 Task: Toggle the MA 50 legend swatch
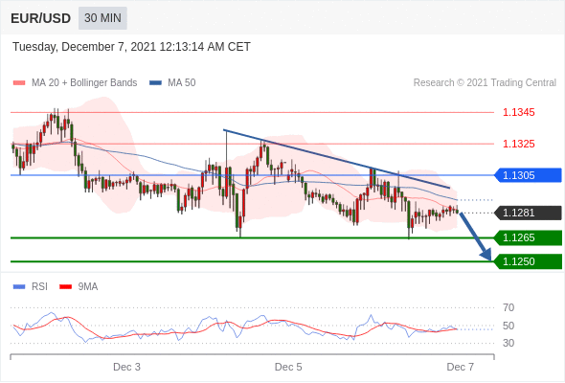coord(155,83)
